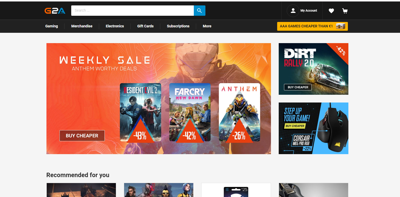
Task: Open the Subscriptions menu
Action: (178, 26)
